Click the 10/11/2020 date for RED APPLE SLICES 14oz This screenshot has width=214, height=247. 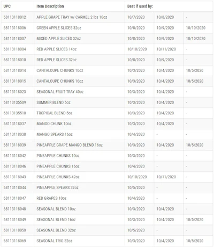[166, 49]
